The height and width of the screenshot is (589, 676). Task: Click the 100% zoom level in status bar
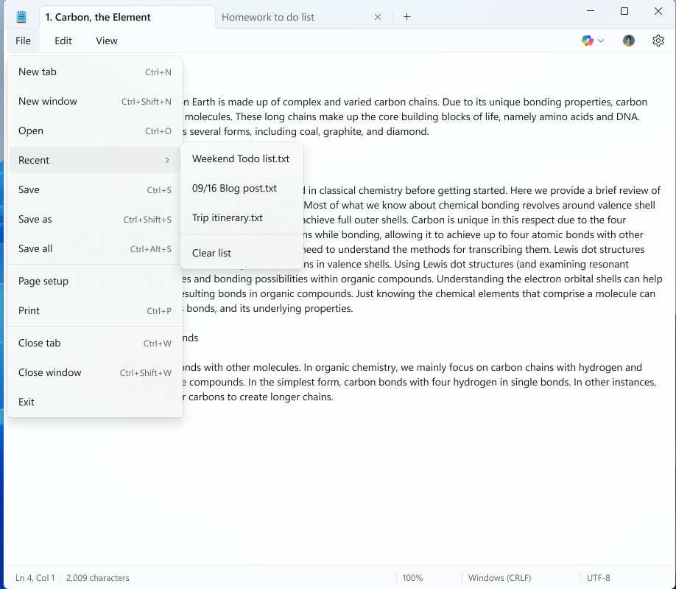[x=412, y=578]
